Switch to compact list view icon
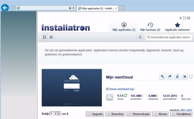Screen dimensions: 194x119 tap(51, 37)
